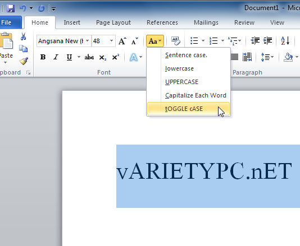Toggle Italic formatting
300x246 pixels.
(x=56, y=57)
